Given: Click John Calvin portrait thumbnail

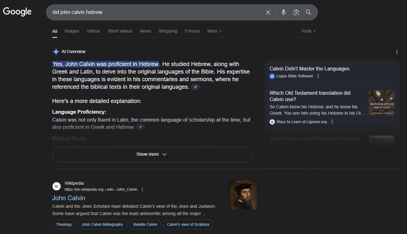Looking at the screenshot, I should pyautogui.click(x=244, y=195).
